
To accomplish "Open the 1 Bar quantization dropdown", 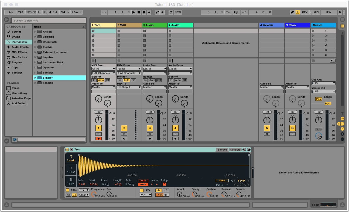I will [76, 12].
